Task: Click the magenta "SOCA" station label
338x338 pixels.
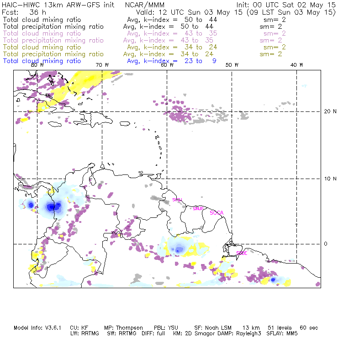Action: tap(217, 213)
